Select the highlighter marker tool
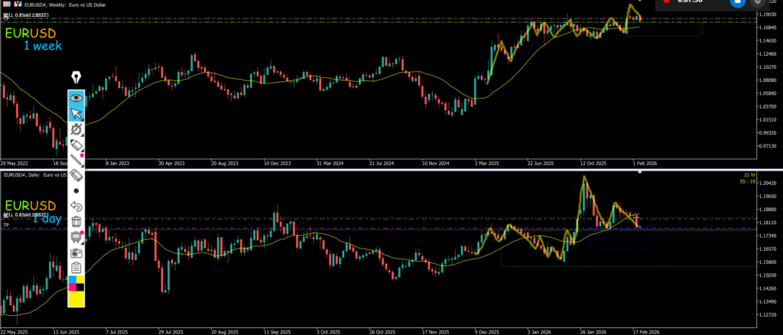This screenshot has height=335, width=783. click(76, 145)
